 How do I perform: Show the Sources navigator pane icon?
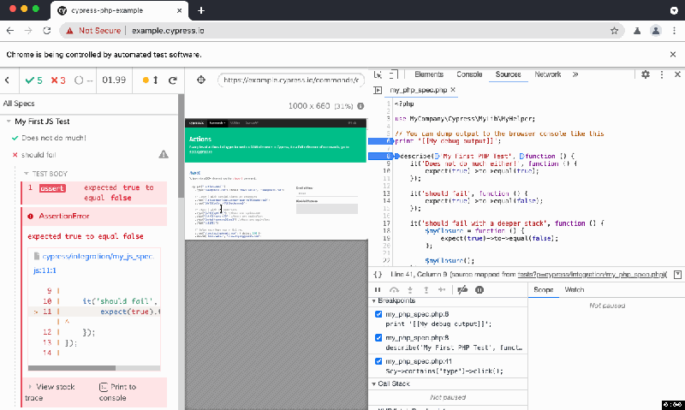(378, 90)
